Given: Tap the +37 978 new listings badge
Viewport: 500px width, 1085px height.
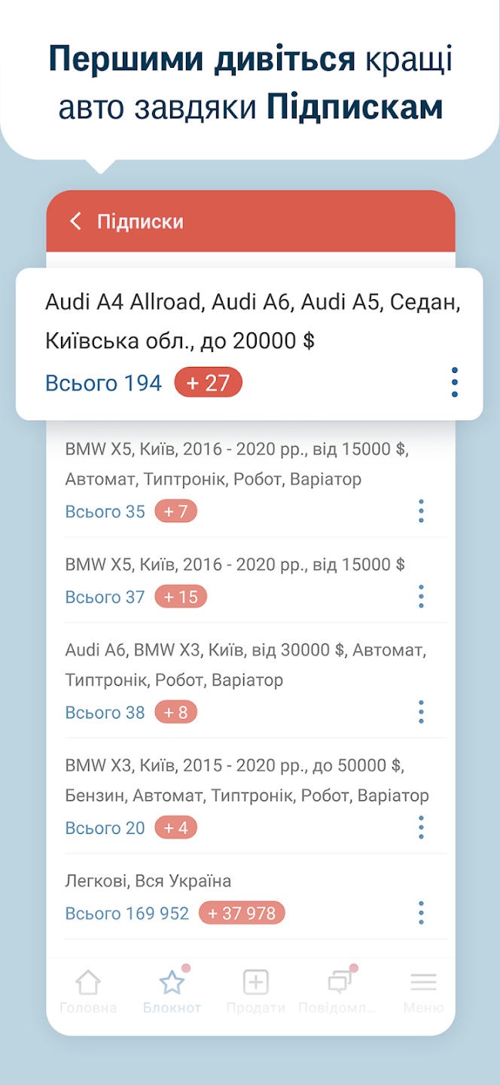Looking at the screenshot, I should coord(242,914).
